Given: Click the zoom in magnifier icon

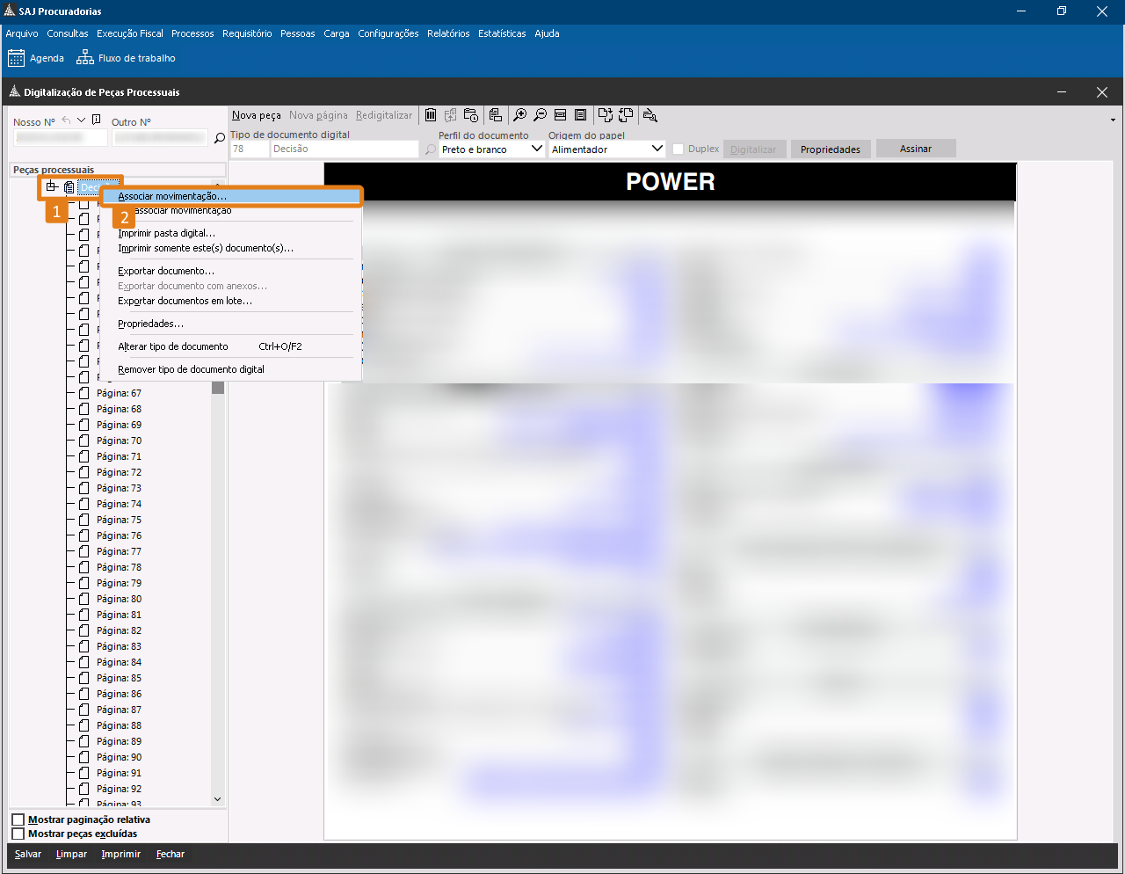Looking at the screenshot, I should coord(519,115).
